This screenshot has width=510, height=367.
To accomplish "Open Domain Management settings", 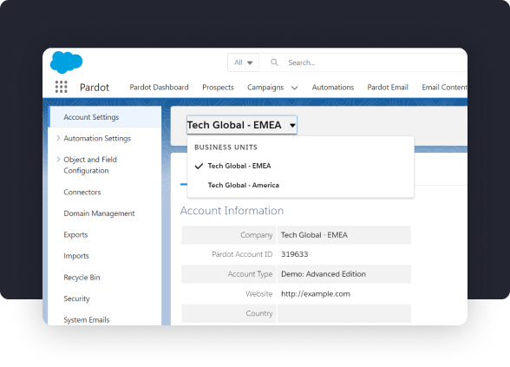I will coord(99,213).
